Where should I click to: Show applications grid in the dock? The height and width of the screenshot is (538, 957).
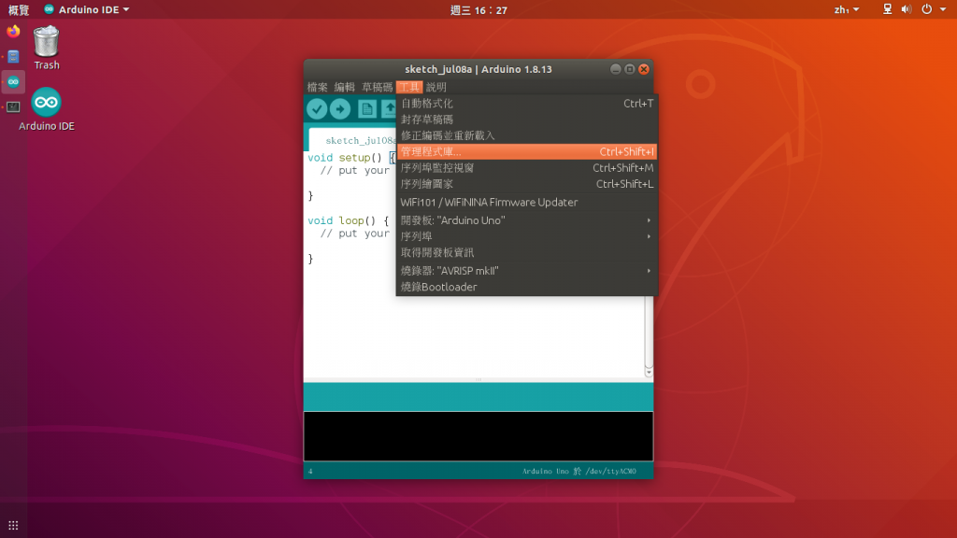tap(13, 525)
